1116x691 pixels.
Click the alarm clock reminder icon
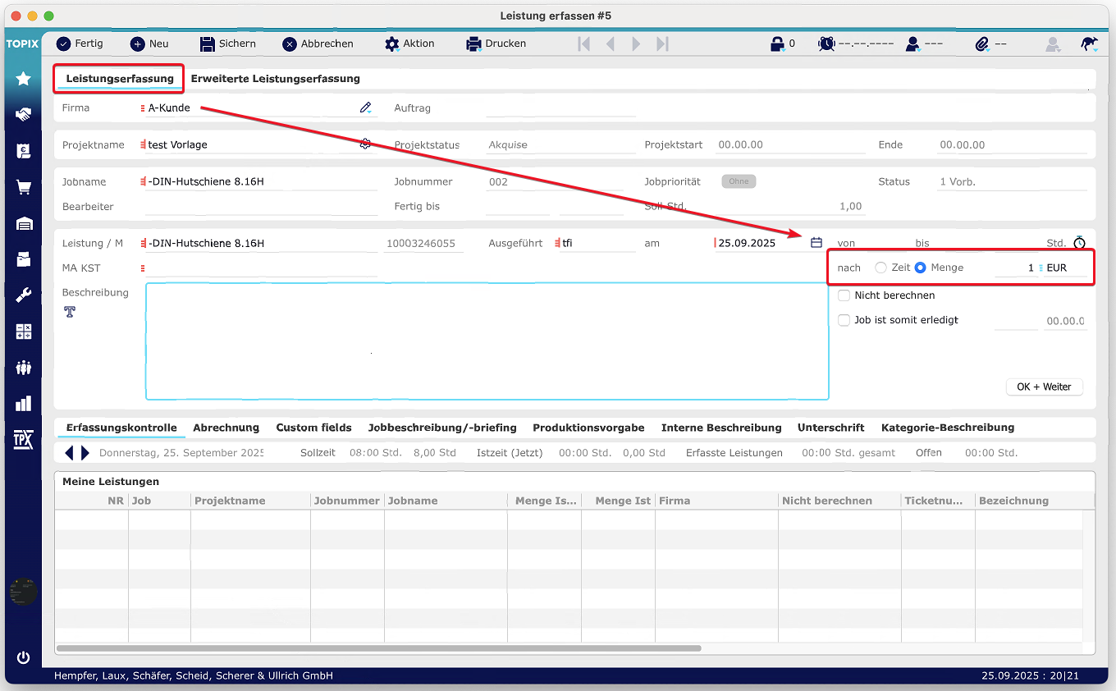point(826,43)
